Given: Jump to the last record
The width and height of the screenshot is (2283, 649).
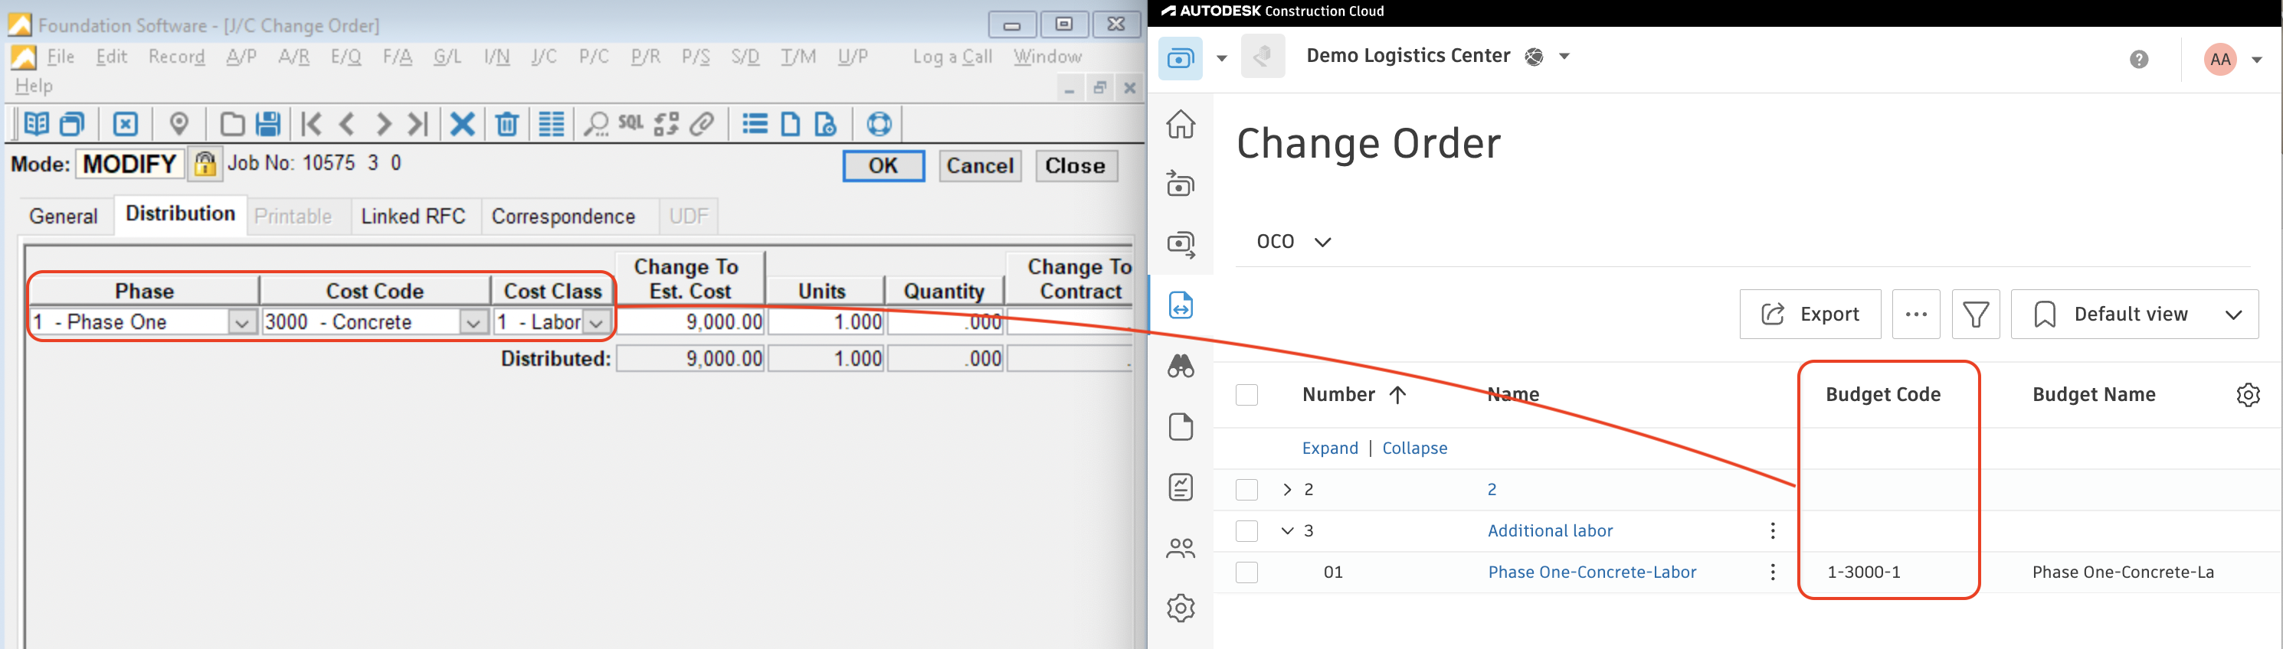Looking at the screenshot, I should click(418, 124).
